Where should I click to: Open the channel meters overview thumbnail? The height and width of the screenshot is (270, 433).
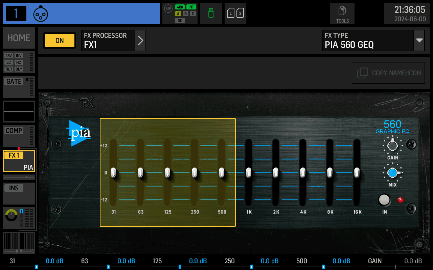point(19,243)
